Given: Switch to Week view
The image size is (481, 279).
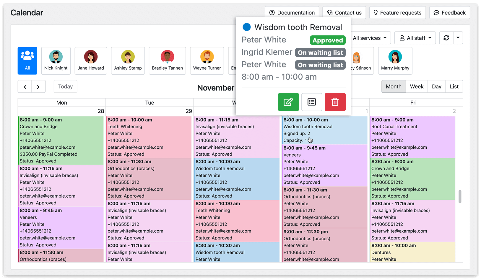Looking at the screenshot, I should point(417,86).
